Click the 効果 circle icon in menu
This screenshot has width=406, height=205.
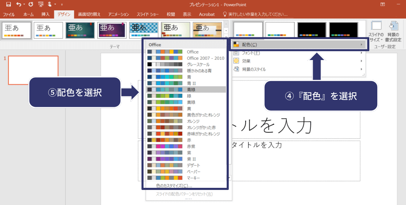[x=236, y=61]
